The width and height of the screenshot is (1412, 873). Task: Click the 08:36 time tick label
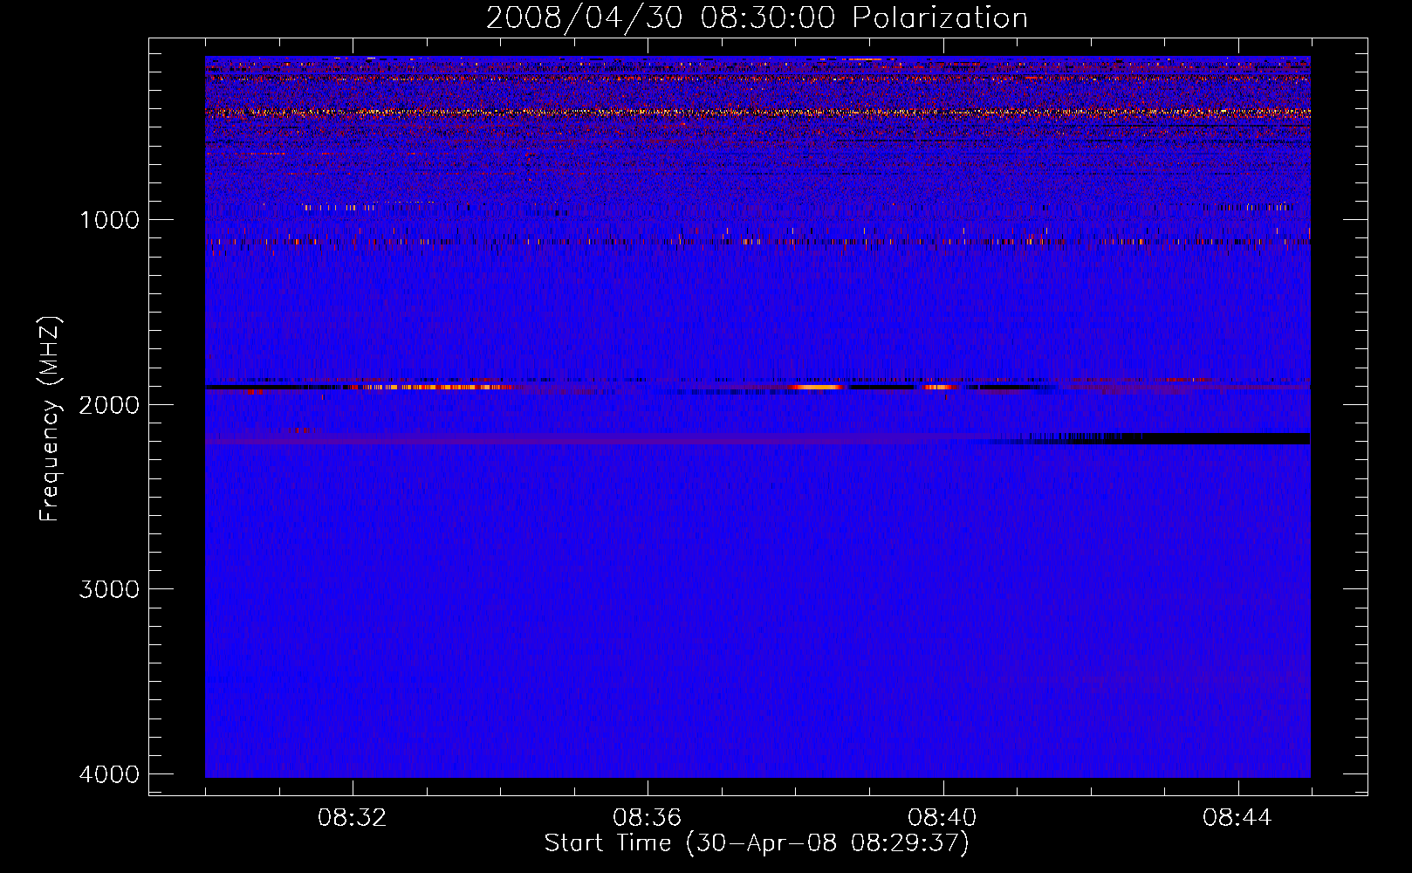tap(648, 818)
